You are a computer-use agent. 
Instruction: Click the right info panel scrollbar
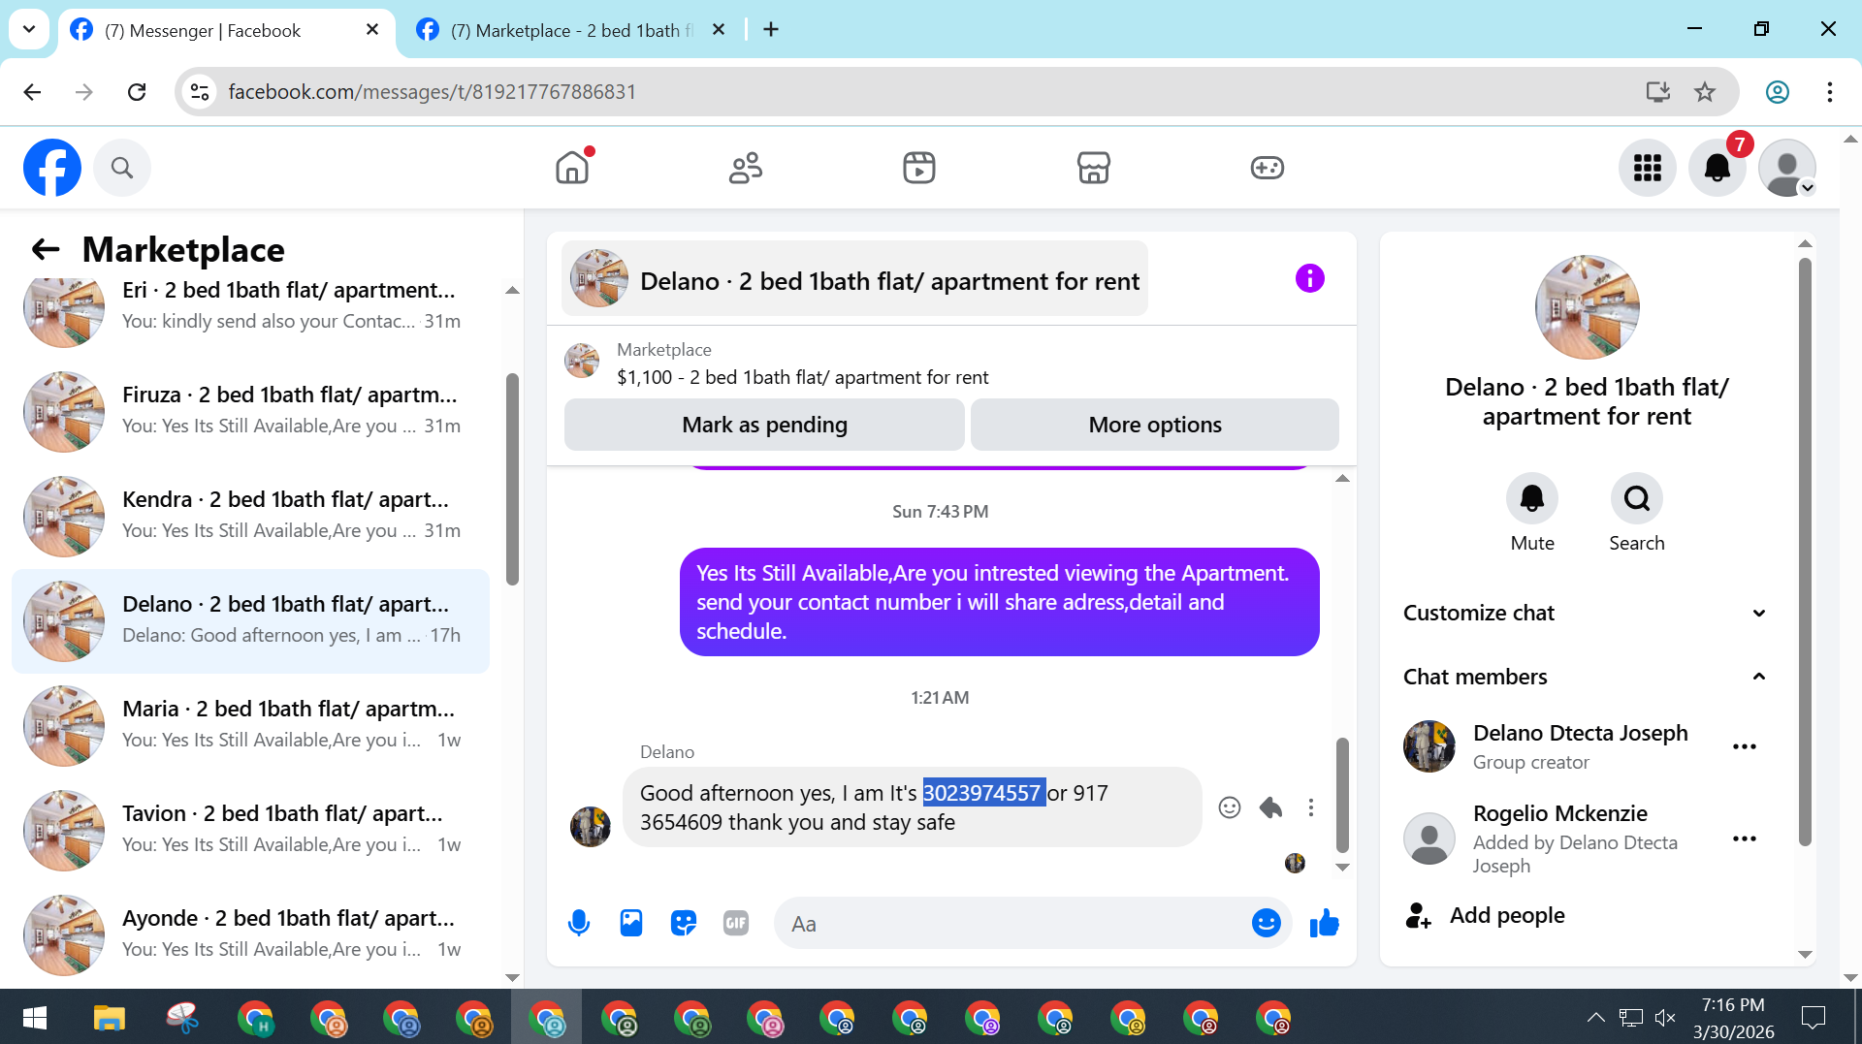(1805, 553)
